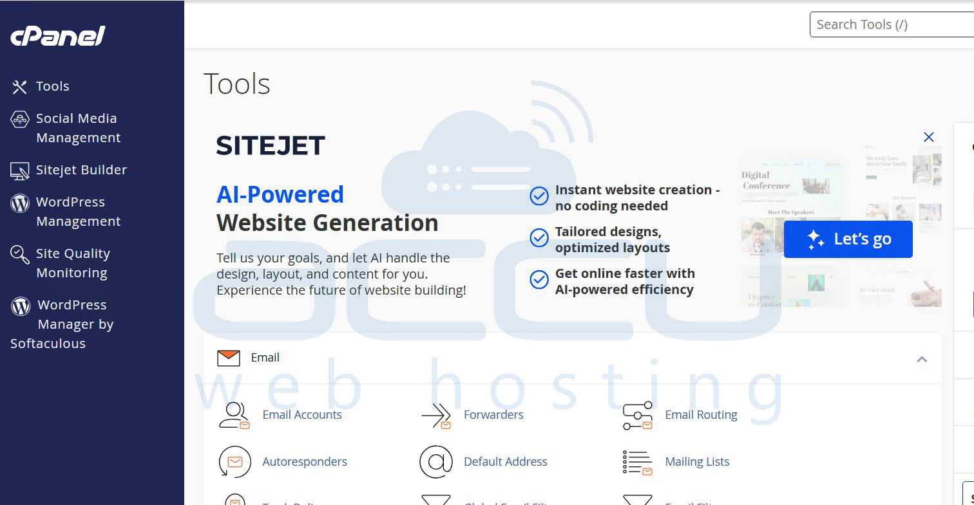Screen dimensions: 974x505
Task: Close the Sitejet promotional banner
Action: [x=928, y=137]
